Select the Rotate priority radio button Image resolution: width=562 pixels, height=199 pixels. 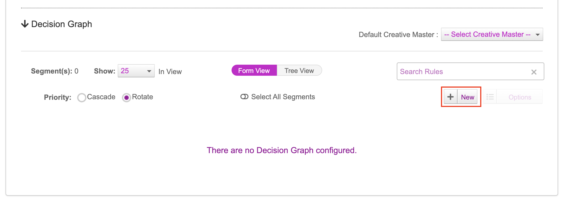click(126, 98)
